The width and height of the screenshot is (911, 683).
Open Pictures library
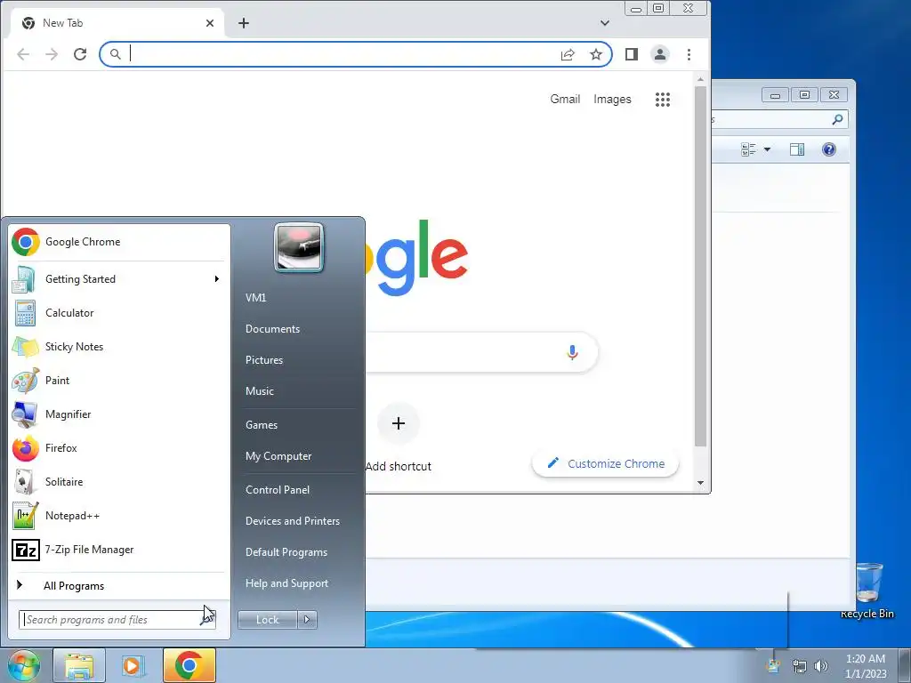(264, 360)
